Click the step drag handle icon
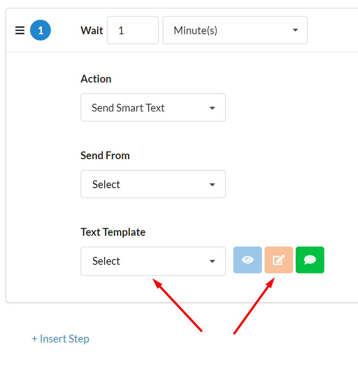Viewport: 358px width, 370px height. [x=20, y=30]
